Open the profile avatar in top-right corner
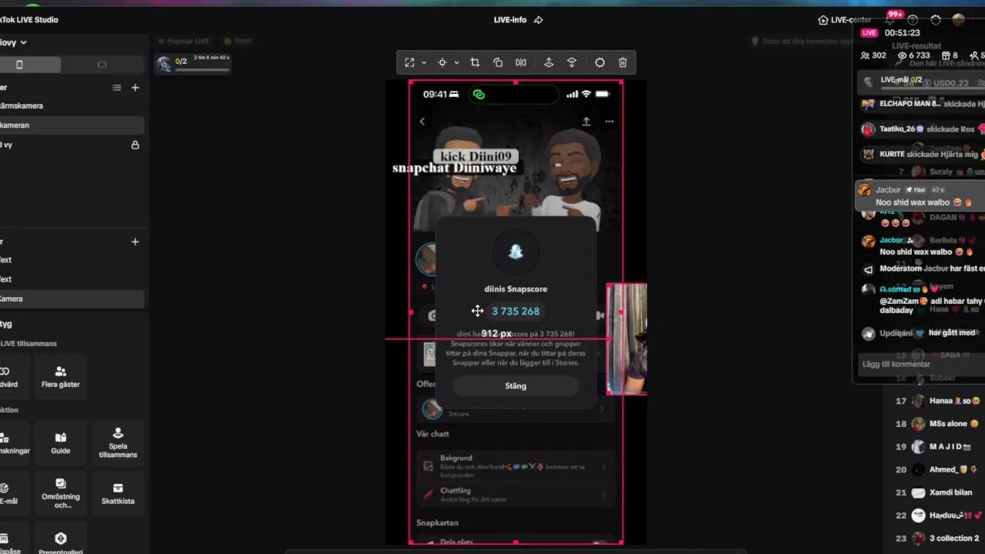The height and width of the screenshot is (554, 985). (x=959, y=20)
